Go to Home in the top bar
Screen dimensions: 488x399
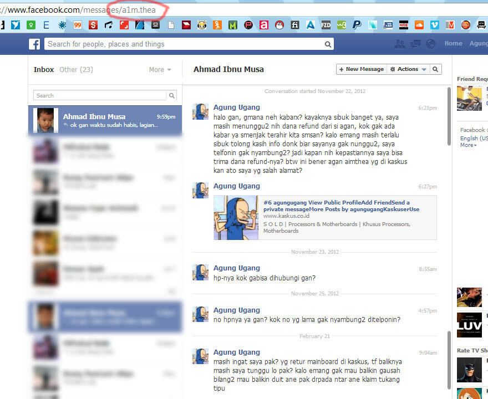coord(453,44)
